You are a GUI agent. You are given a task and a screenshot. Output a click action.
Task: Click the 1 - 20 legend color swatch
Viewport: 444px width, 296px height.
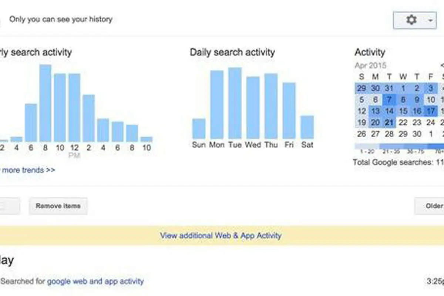367,146
